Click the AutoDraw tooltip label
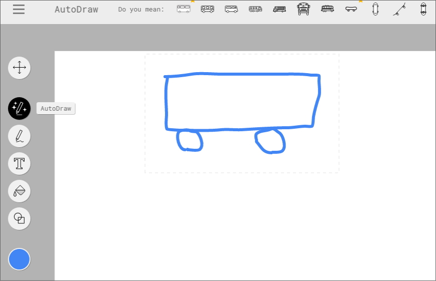 tap(56, 109)
